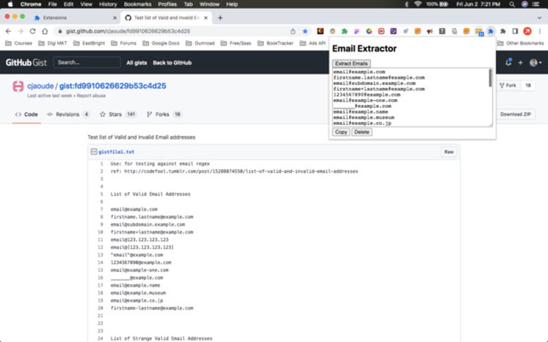Open the gistfile1.txt file link
This screenshot has height=342, width=548.
(x=116, y=152)
